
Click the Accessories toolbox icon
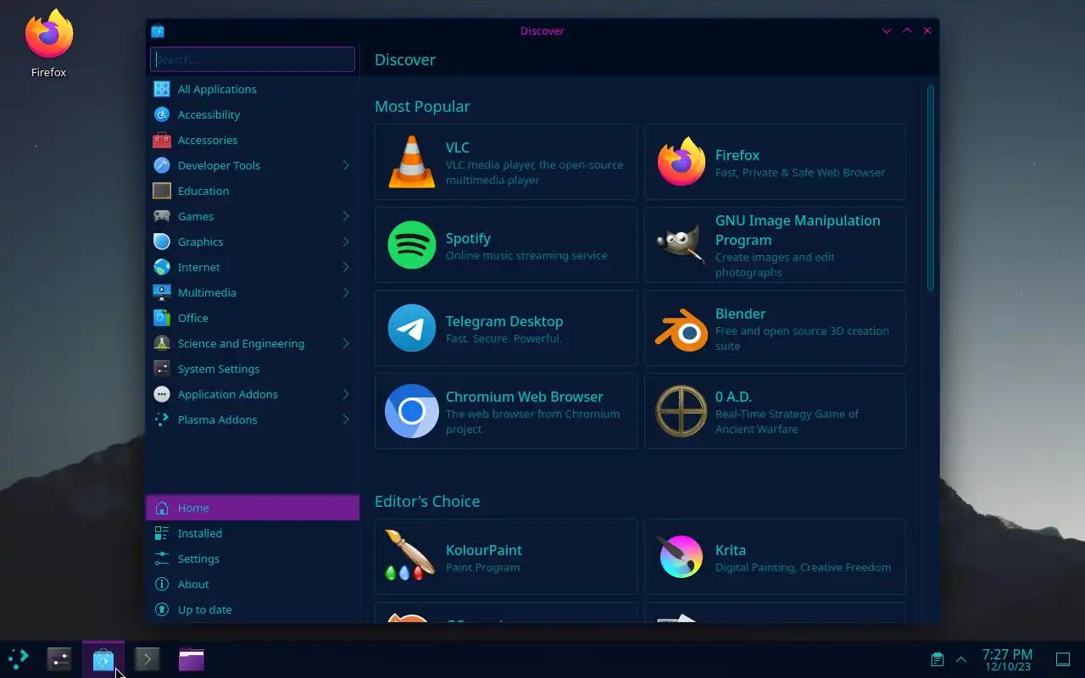point(162,140)
